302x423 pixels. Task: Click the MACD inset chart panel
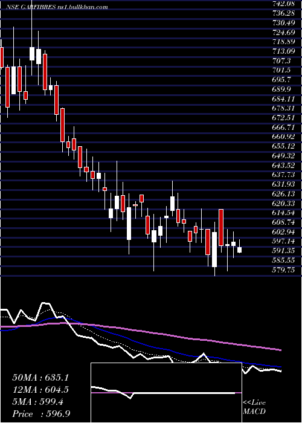(166, 393)
